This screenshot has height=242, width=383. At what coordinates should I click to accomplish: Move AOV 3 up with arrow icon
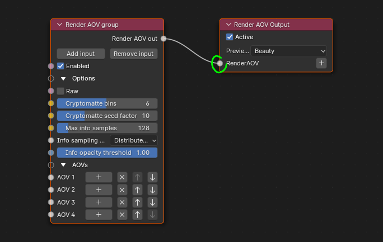click(137, 202)
